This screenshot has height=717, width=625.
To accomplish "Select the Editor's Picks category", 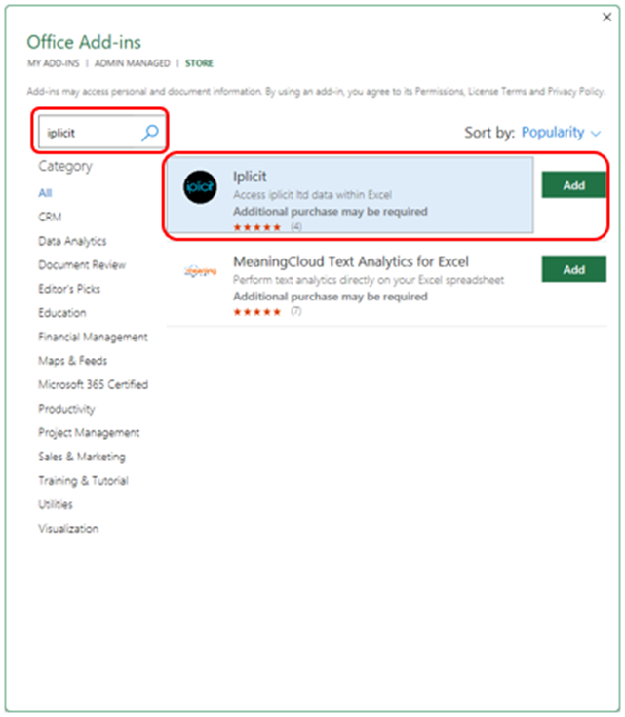I will click(x=69, y=289).
